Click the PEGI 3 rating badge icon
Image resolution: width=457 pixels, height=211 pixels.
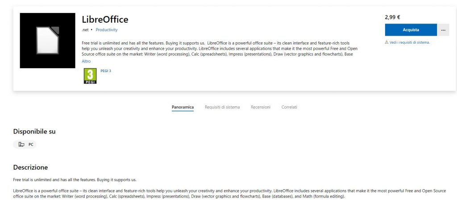91,76
